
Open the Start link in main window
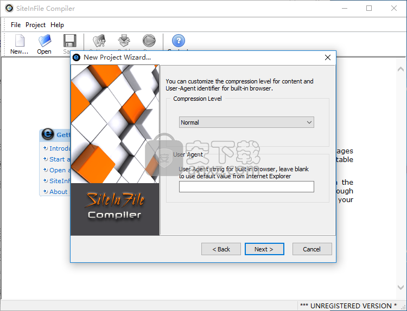[x=60, y=159]
